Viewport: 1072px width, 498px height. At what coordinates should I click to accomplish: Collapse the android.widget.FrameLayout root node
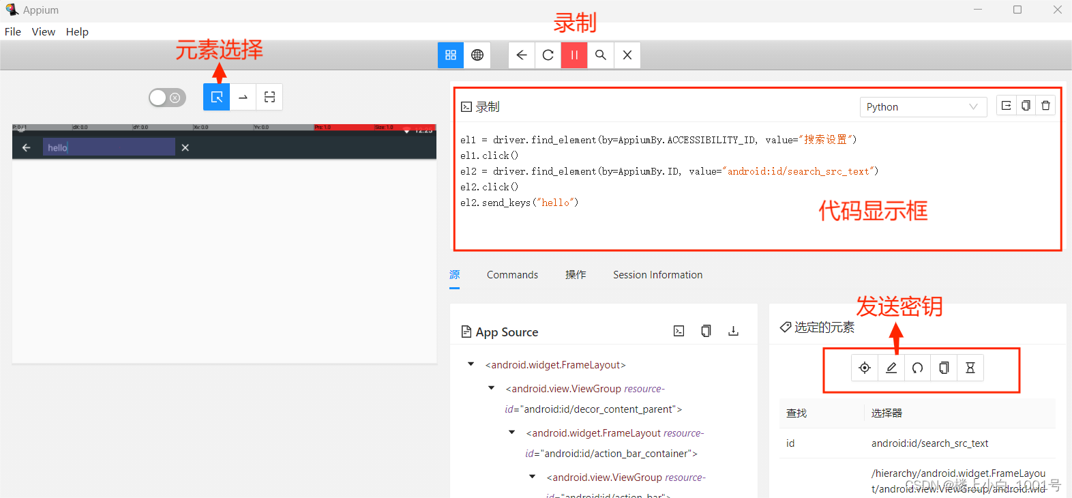coord(471,364)
